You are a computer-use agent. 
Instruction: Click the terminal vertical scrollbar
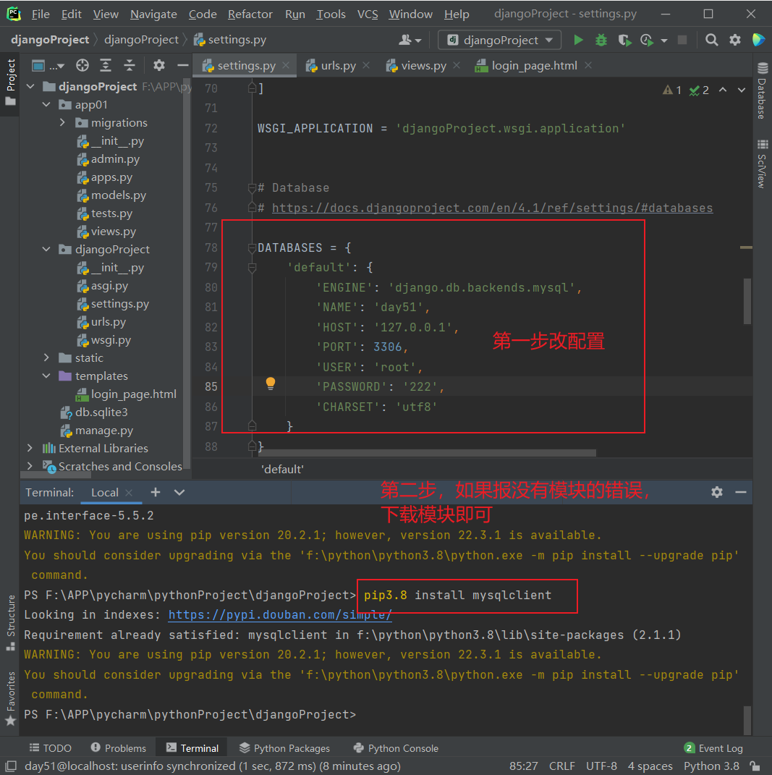coord(747,720)
